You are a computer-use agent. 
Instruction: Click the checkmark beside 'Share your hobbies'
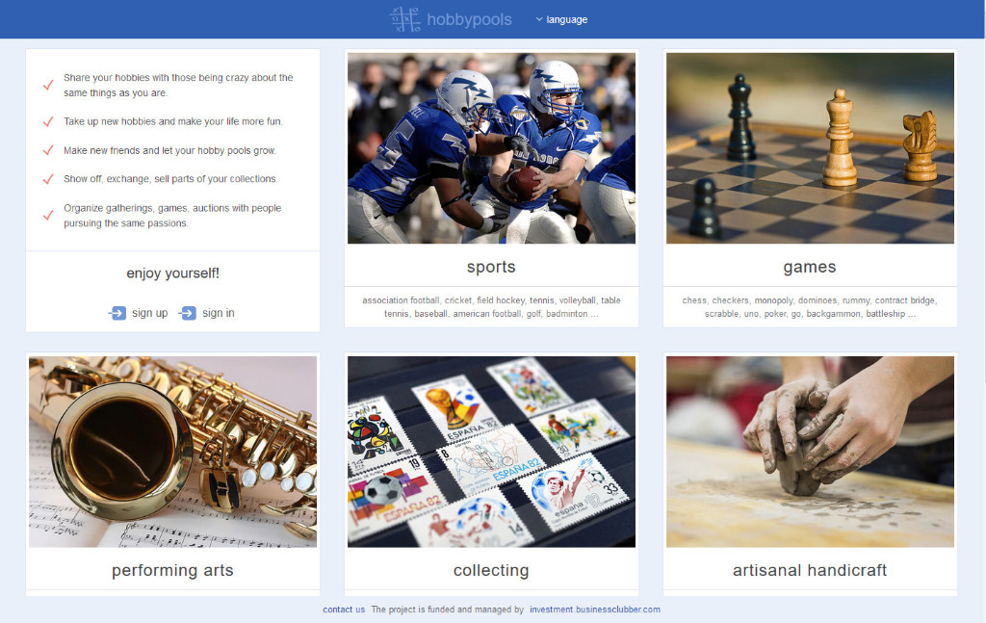coord(48,85)
